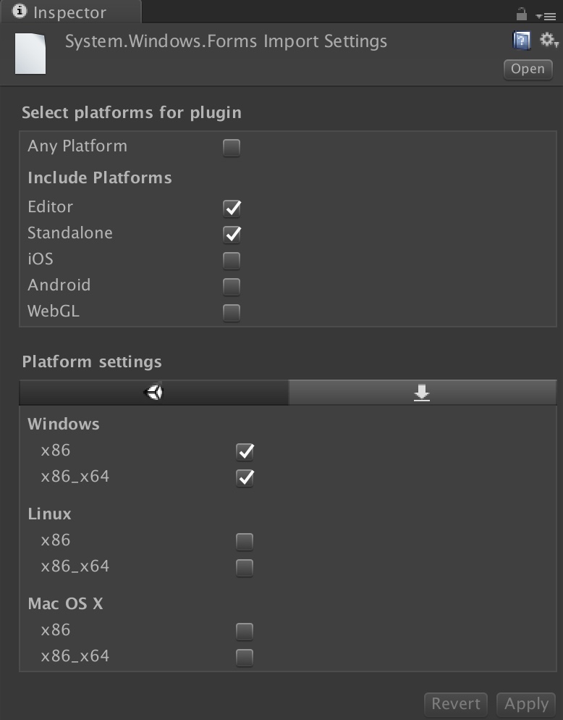Click the Open button to view the plugin
The height and width of the screenshot is (720, 563).
(528, 69)
